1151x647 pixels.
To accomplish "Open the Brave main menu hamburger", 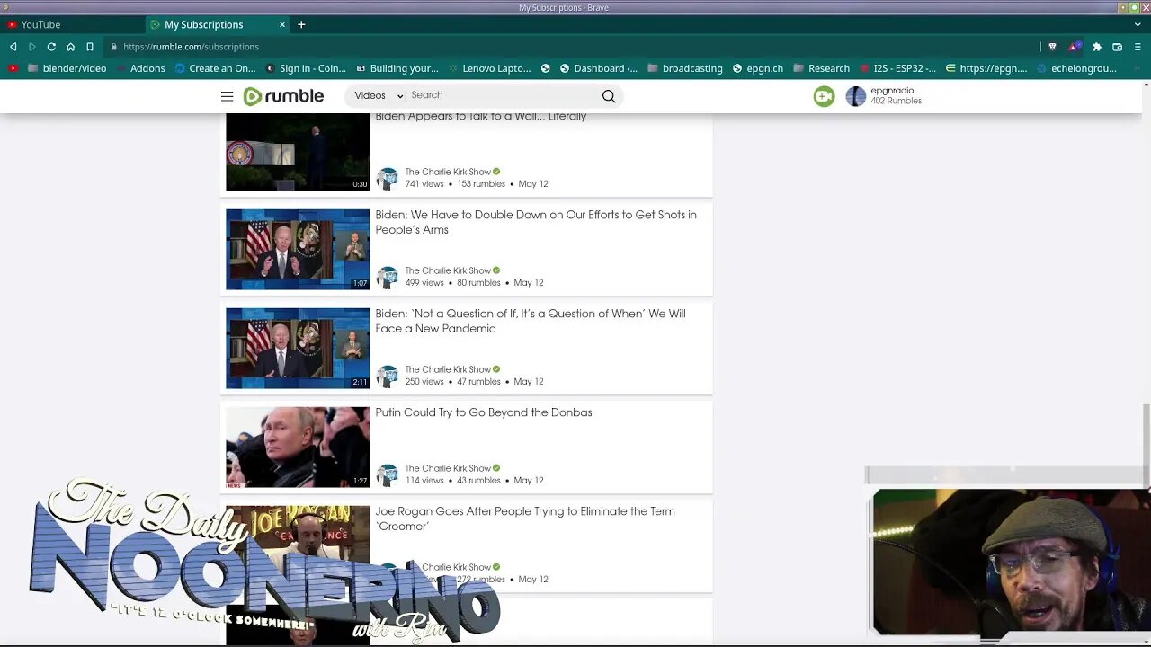I will pyautogui.click(x=1138, y=47).
